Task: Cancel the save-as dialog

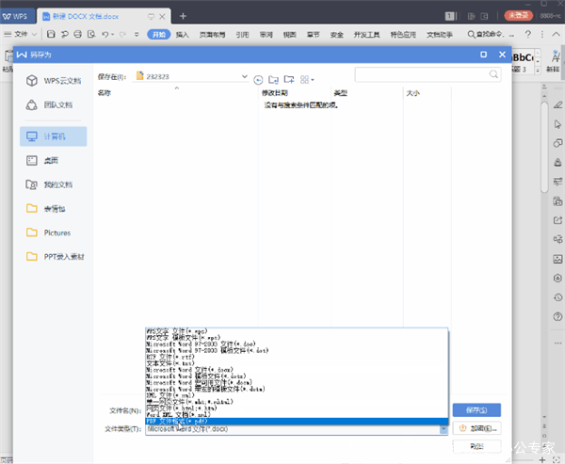Action: [x=476, y=447]
